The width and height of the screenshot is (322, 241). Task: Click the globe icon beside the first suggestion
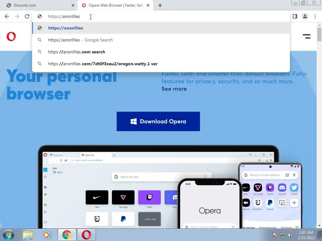40,28
